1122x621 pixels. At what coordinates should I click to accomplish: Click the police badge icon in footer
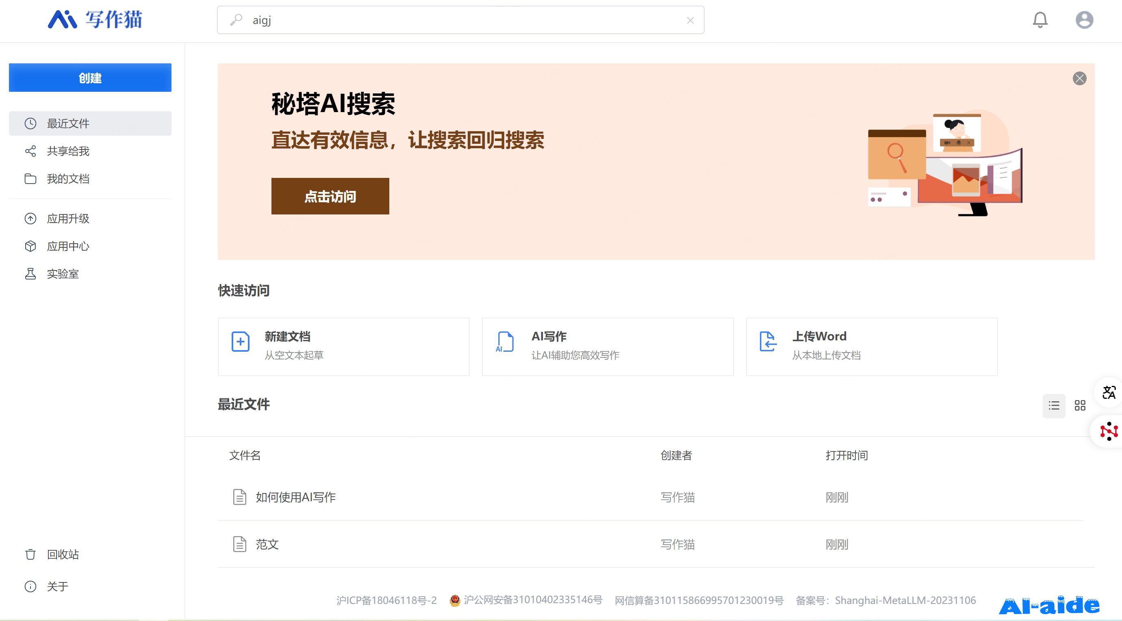(x=455, y=601)
